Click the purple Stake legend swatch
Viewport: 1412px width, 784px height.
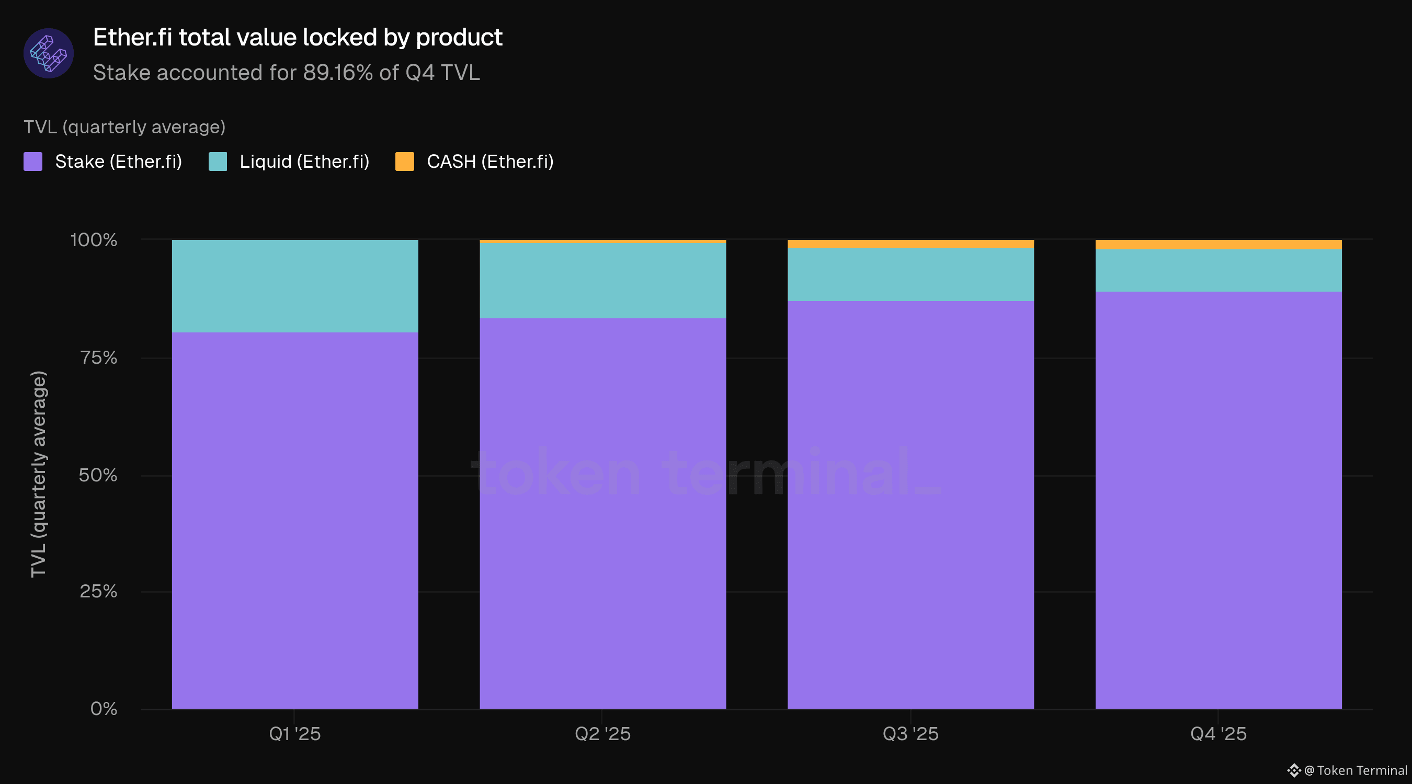[33, 162]
